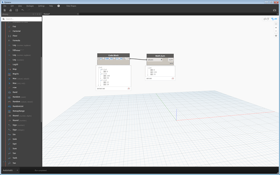This screenshot has height=175, width=280.
Task: Select the Formula node in library
Action: [16, 40]
